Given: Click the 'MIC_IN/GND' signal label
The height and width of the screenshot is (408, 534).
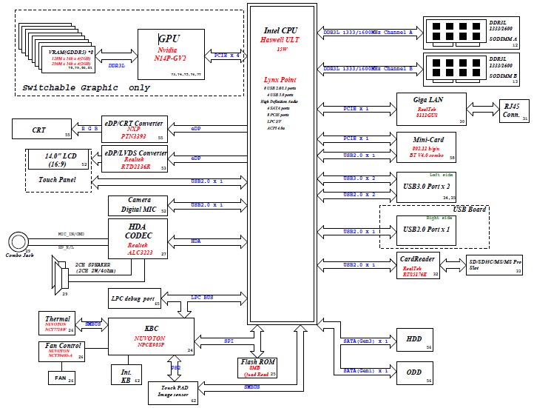Looking at the screenshot, I should click(x=71, y=234).
